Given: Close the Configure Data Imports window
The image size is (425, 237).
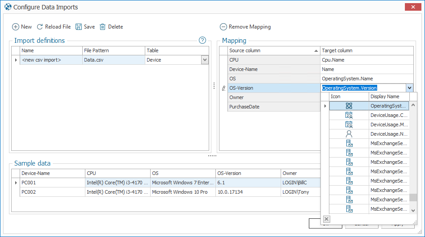Looking at the screenshot, I should click(x=413, y=7).
